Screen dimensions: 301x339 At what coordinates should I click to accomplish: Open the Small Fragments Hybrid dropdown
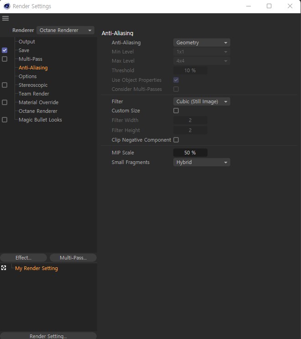pyautogui.click(x=202, y=162)
